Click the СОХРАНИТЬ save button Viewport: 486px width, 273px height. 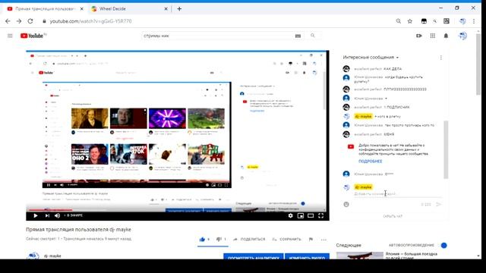286,239
